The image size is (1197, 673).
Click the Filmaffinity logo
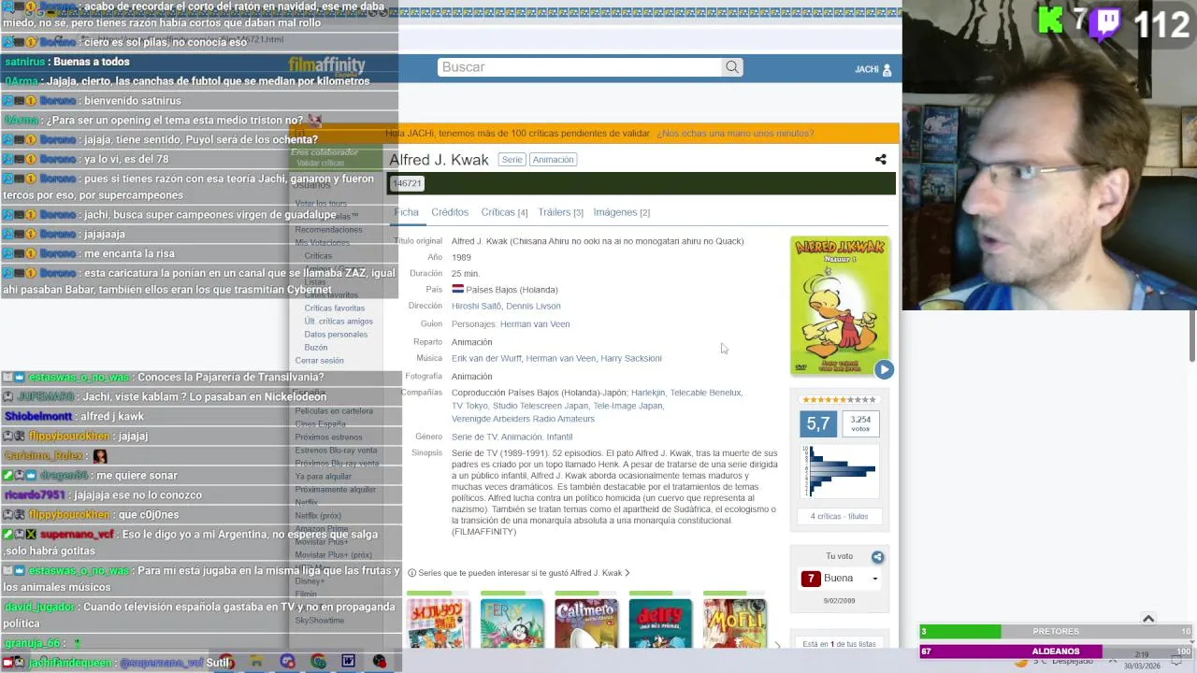(326, 66)
